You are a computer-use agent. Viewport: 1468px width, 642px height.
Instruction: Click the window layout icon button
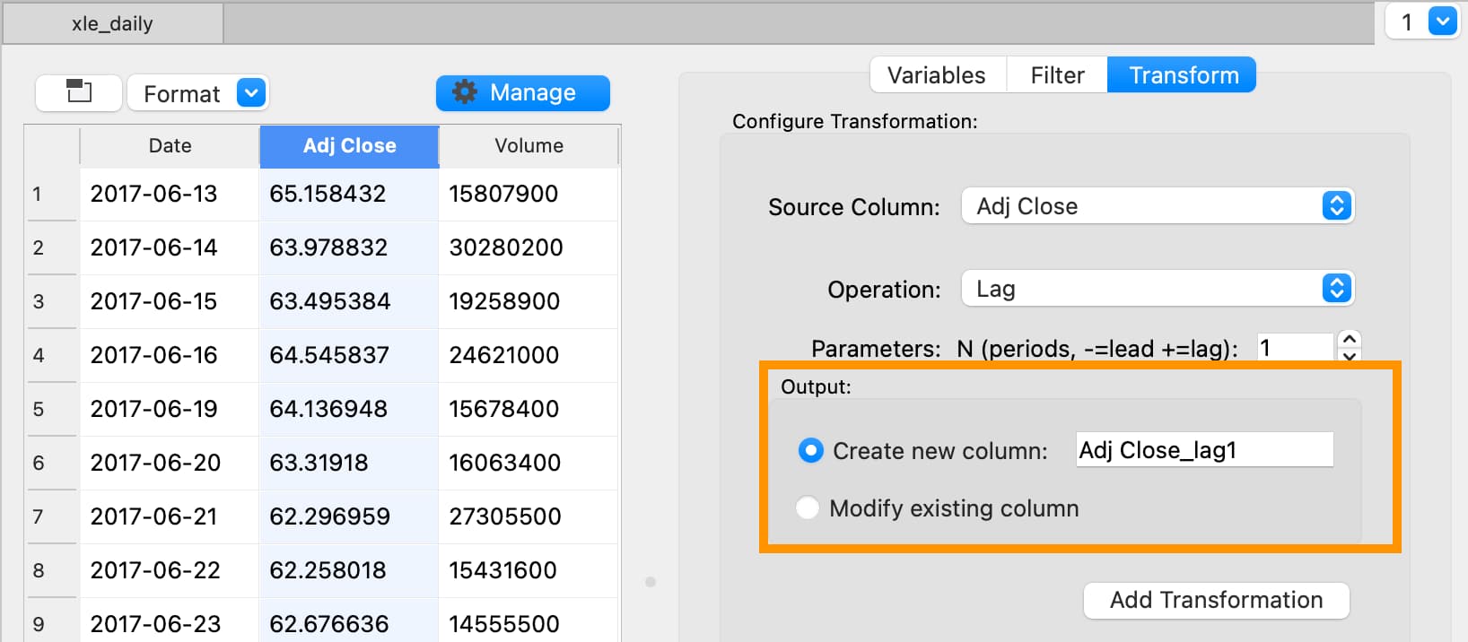coord(79,92)
